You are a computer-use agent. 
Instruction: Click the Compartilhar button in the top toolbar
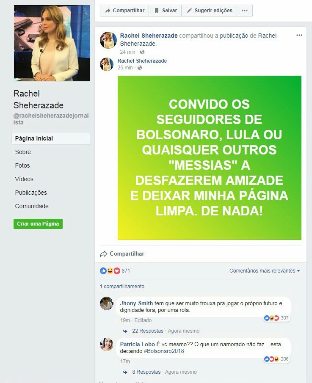pos(124,11)
